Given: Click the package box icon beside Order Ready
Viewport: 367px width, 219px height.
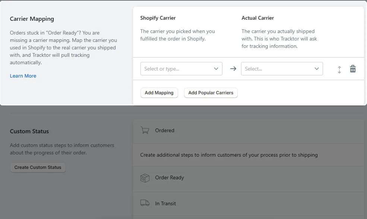Looking at the screenshot, I should (x=145, y=178).
